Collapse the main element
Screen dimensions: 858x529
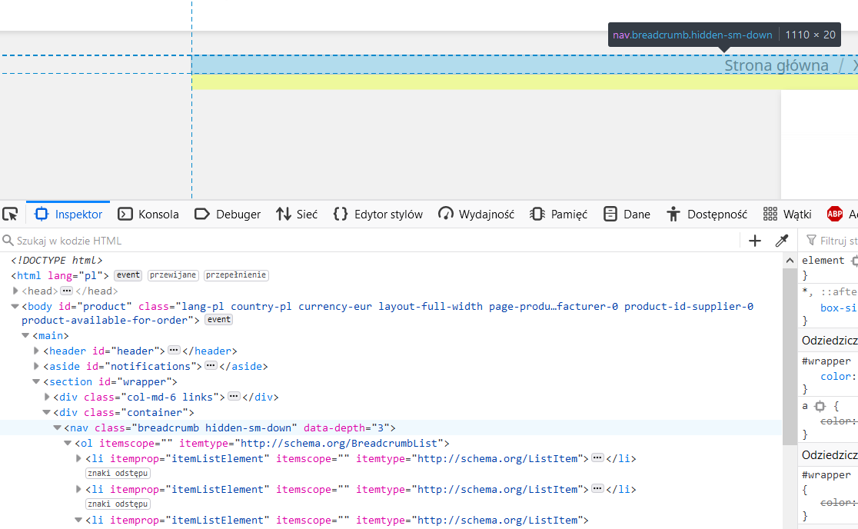(x=25, y=335)
